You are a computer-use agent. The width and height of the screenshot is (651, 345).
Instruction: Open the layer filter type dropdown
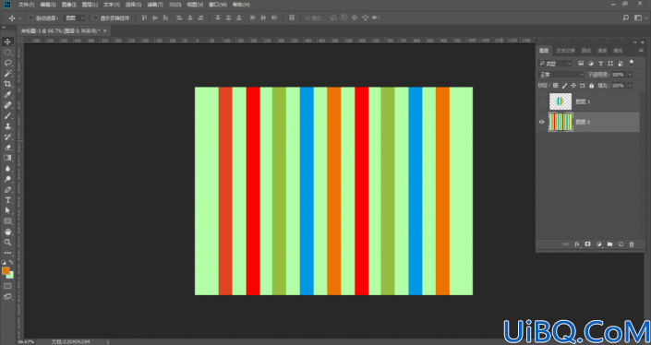pos(555,64)
